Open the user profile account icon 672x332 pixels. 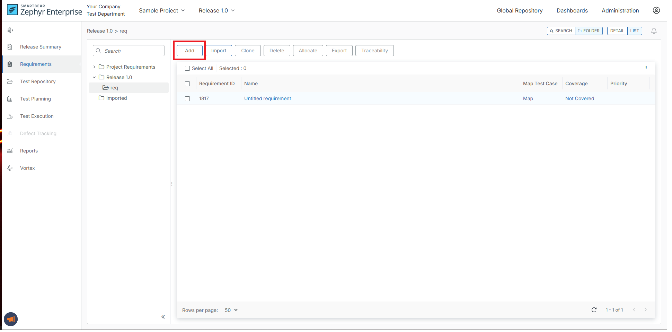click(656, 10)
